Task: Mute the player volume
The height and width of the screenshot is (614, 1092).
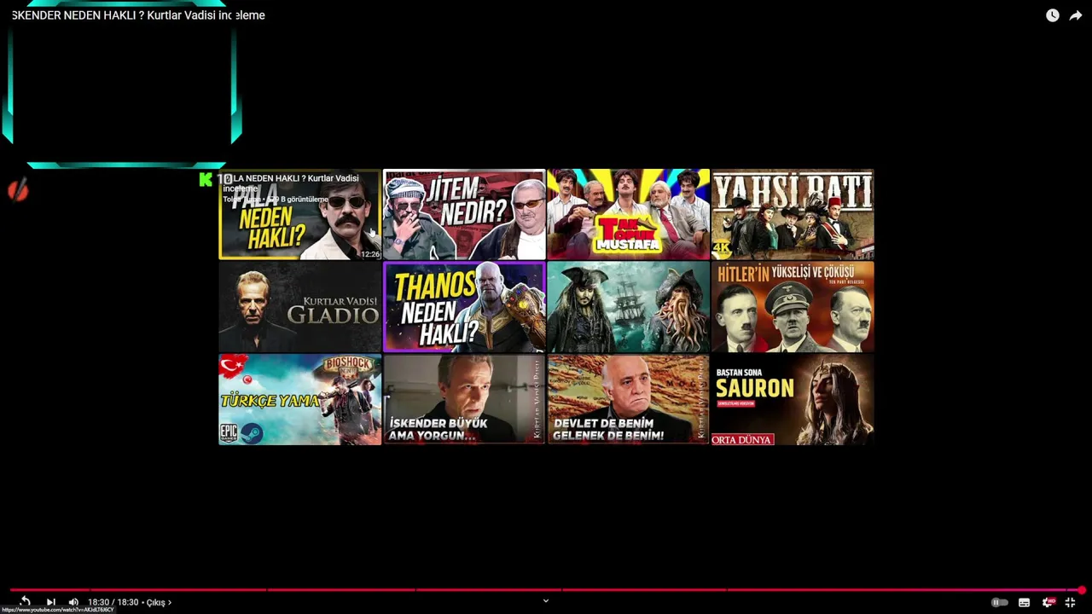Action: pyautogui.click(x=73, y=602)
